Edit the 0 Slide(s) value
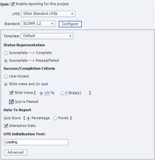This screenshot has height=160, width=155. 66,93
